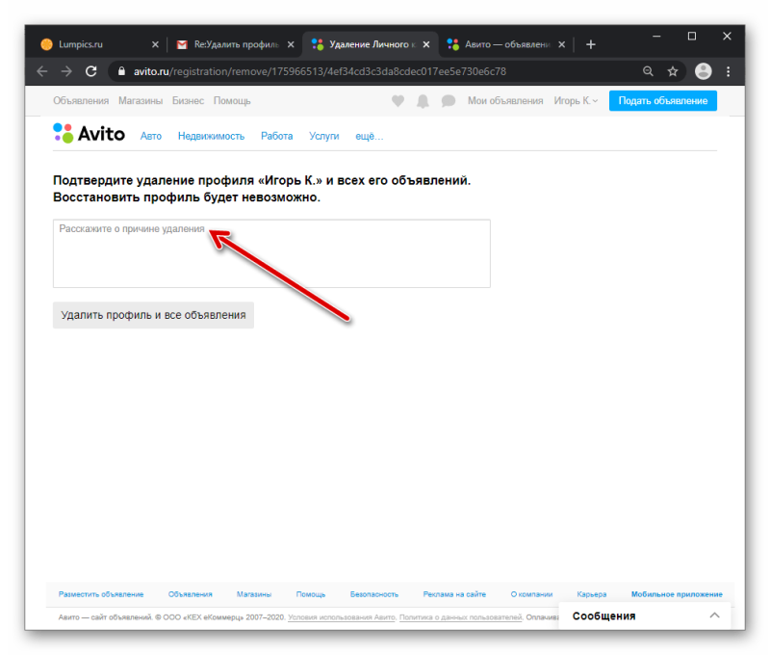Open the Бизнес top menu link

(188, 101)
